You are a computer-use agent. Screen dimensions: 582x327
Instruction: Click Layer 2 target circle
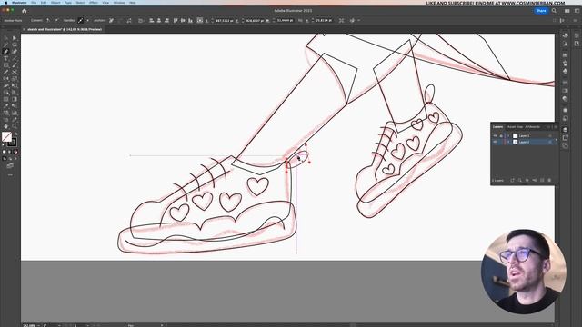pos(550,142)
